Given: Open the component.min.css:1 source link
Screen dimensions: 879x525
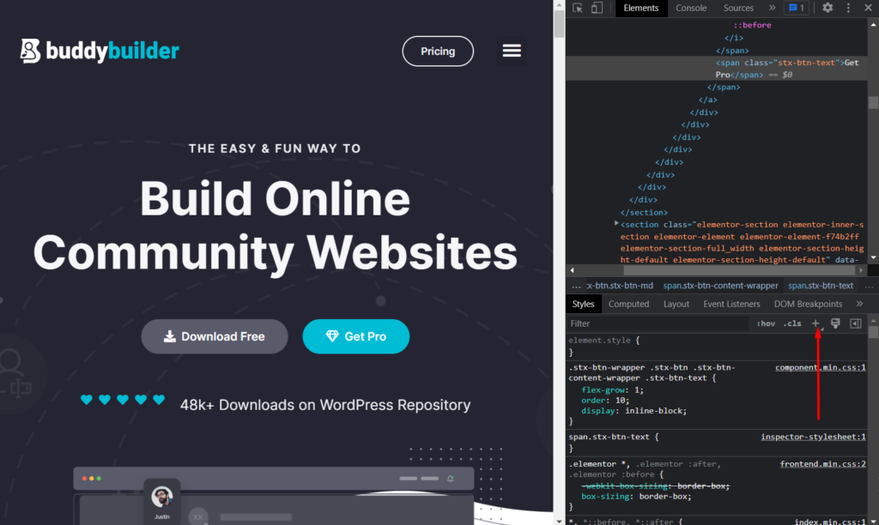Looking at the screenshot, I should (x=820, y=367).
